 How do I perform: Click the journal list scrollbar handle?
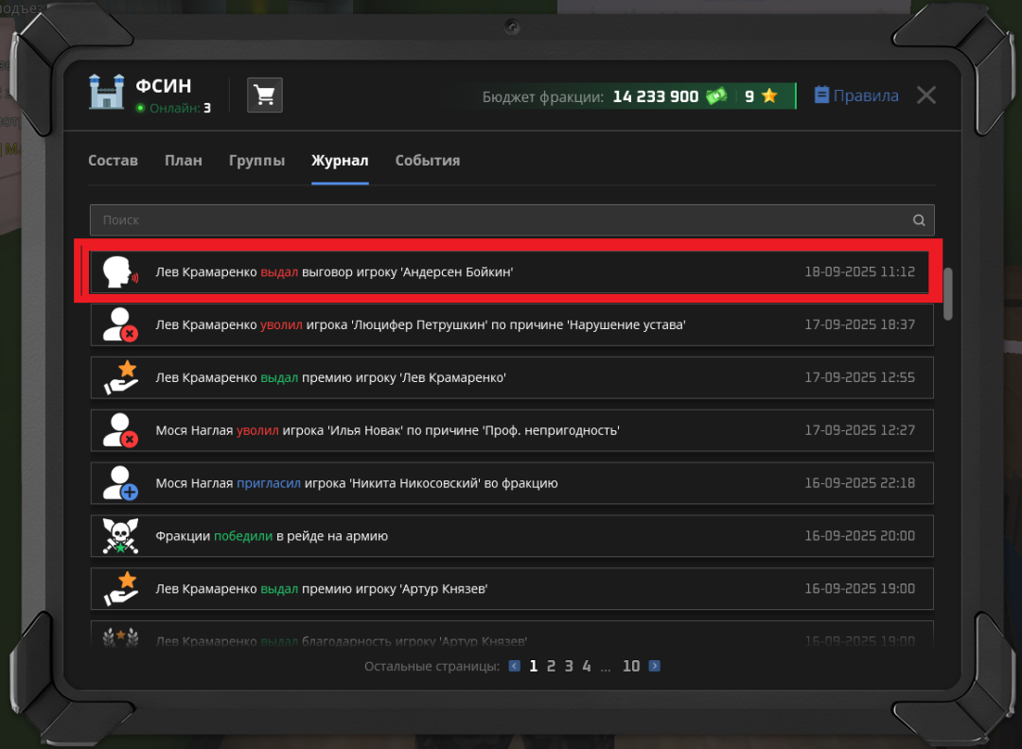947,294
